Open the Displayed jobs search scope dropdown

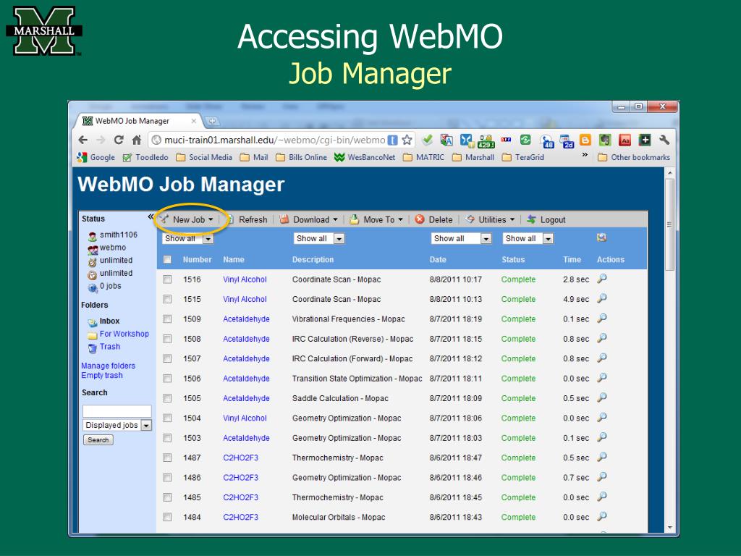[117, 425]
